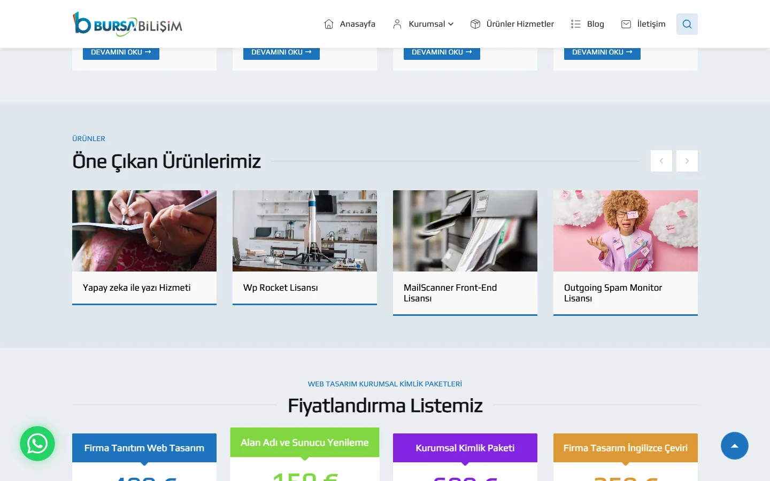Image resolution: width=770 pixels, height=481 pixels.
Task: Open the rocket model product image
Action: pyautogui.click(x=305, y=231)
